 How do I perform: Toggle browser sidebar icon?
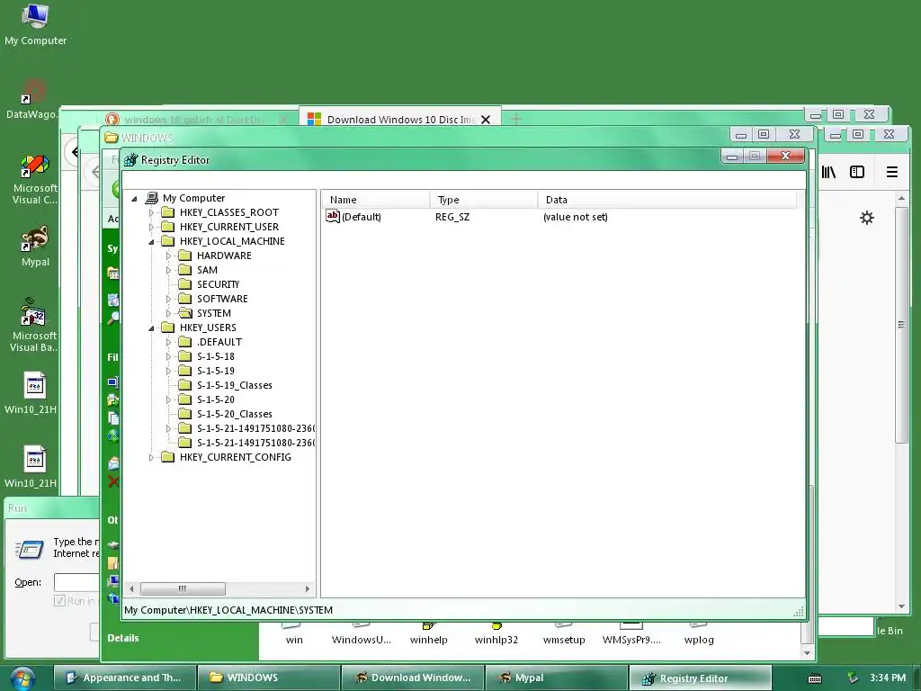click(857, 172)
